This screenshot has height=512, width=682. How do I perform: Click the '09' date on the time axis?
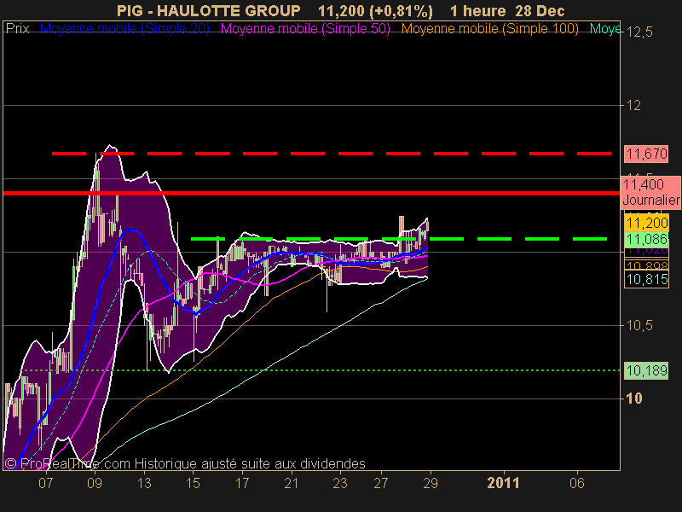(x=95, y=483)
